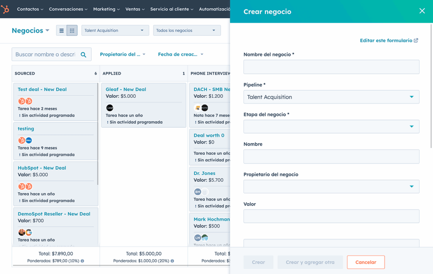Image resolution: width=433 pixels, height=274 pixels.
Task: Open the Pipeline Talent Acquisition dropdown in form
Action: tap(331, 97)
